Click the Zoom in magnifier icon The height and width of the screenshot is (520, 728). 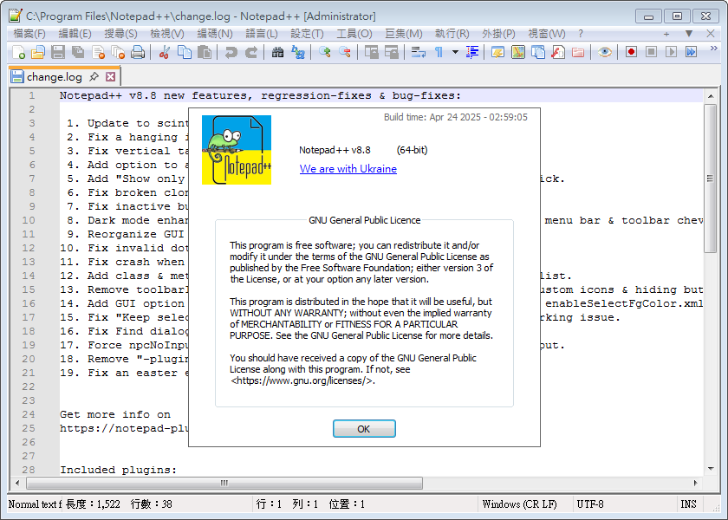point(325,52)
